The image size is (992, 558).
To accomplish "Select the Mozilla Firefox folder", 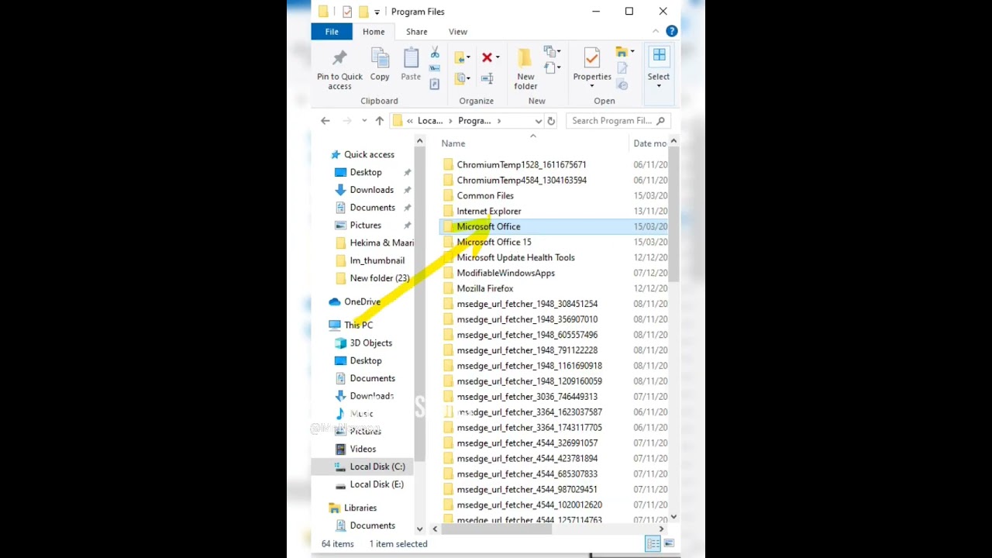I will pyautogui.click(x=484, y=288).
